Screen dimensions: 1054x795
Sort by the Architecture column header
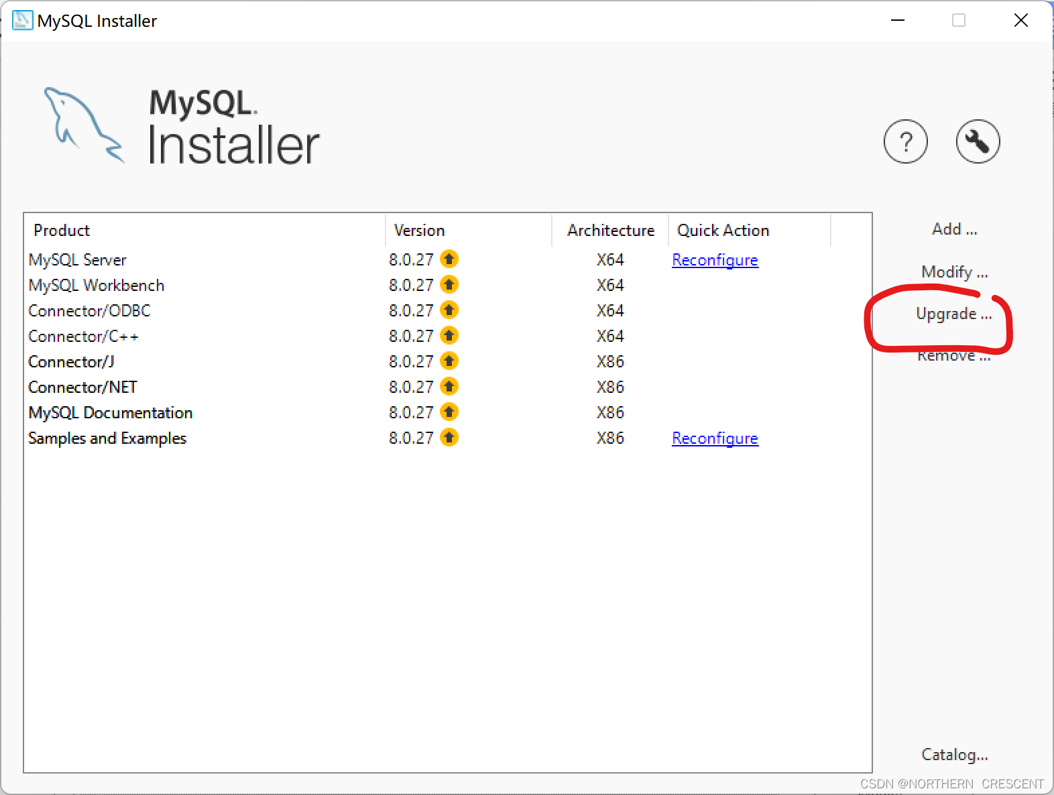click(x=610, y=231)
